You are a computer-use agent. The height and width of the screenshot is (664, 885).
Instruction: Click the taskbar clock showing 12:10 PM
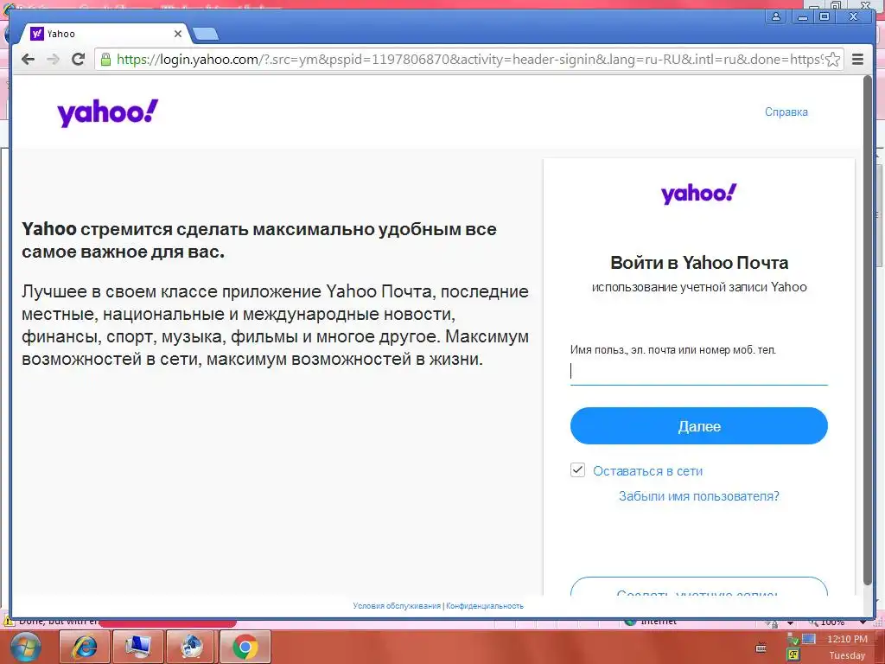pos(847,639)
